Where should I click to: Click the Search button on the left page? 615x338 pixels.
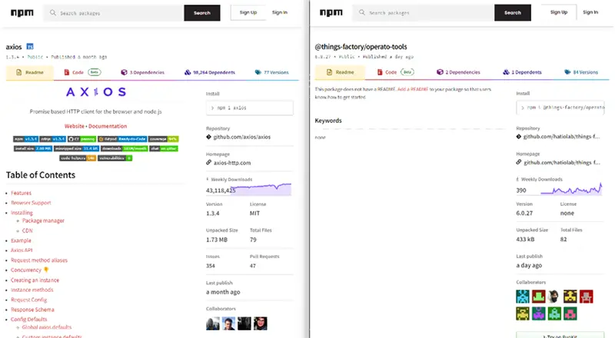point(202,13)
